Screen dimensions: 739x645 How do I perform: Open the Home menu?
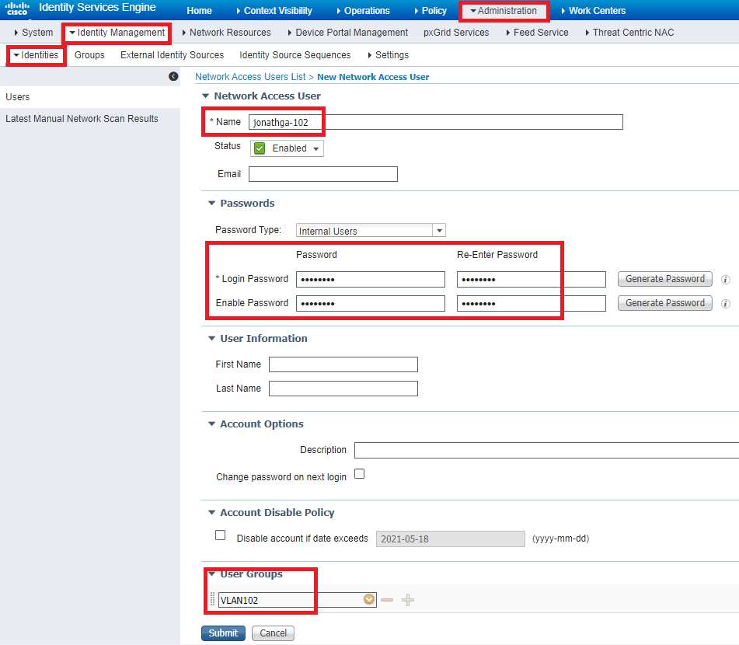point(200,10)
